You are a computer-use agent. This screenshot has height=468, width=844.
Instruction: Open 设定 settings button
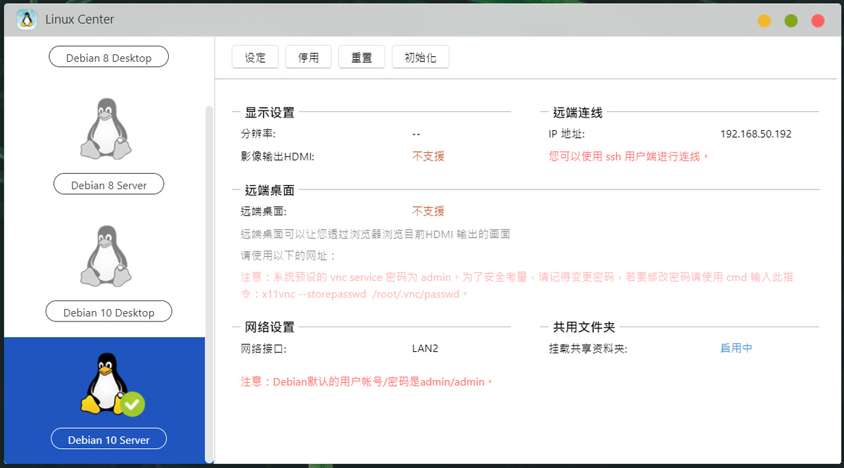click(255, 58)
